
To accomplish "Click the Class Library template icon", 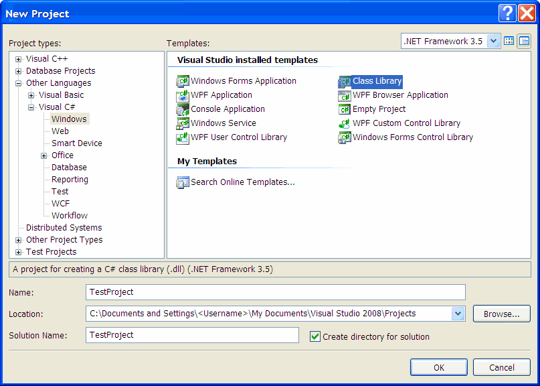I will click(345, 81).
